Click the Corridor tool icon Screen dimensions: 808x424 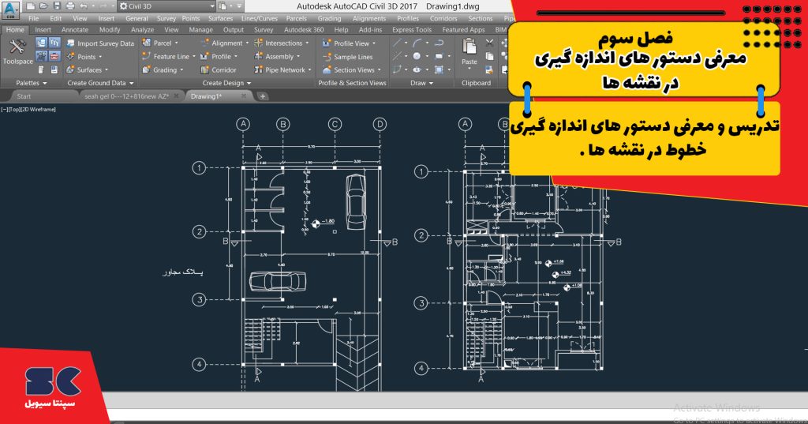(x=204, y=69)
